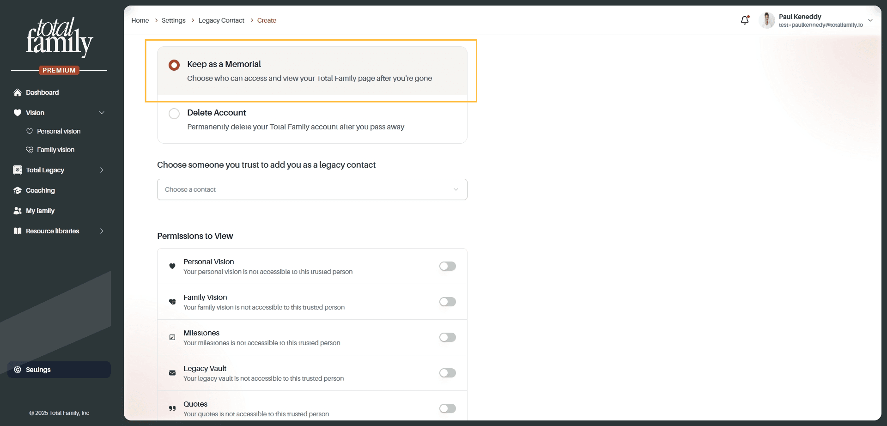This screenshot has width=887, height=426.
Task: Collapse the Vision sidebar section chevron
Action: click(x=102, y=113)
